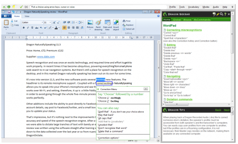Increase the paragraph indent
The image size is (238, 144).
(x=68, y=23)
